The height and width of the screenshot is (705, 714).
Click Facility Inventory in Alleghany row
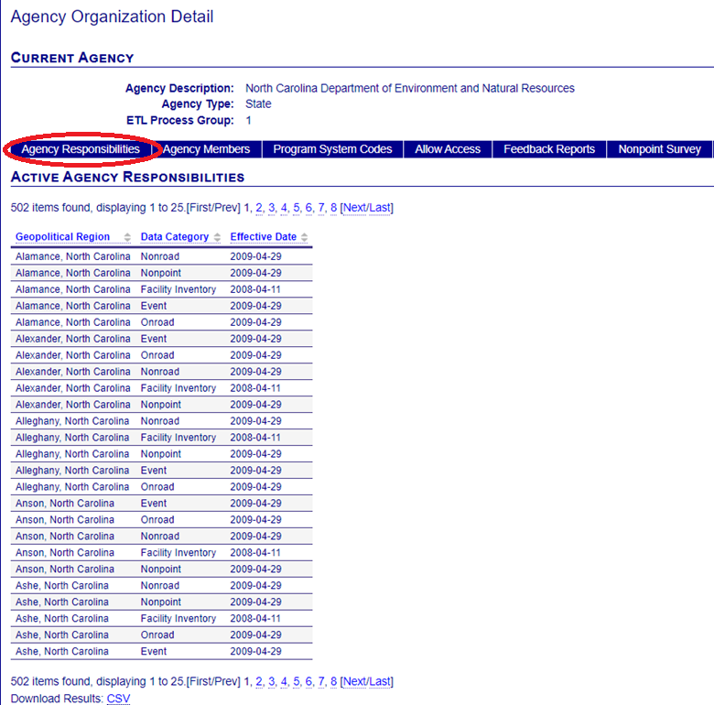(178, 438)
